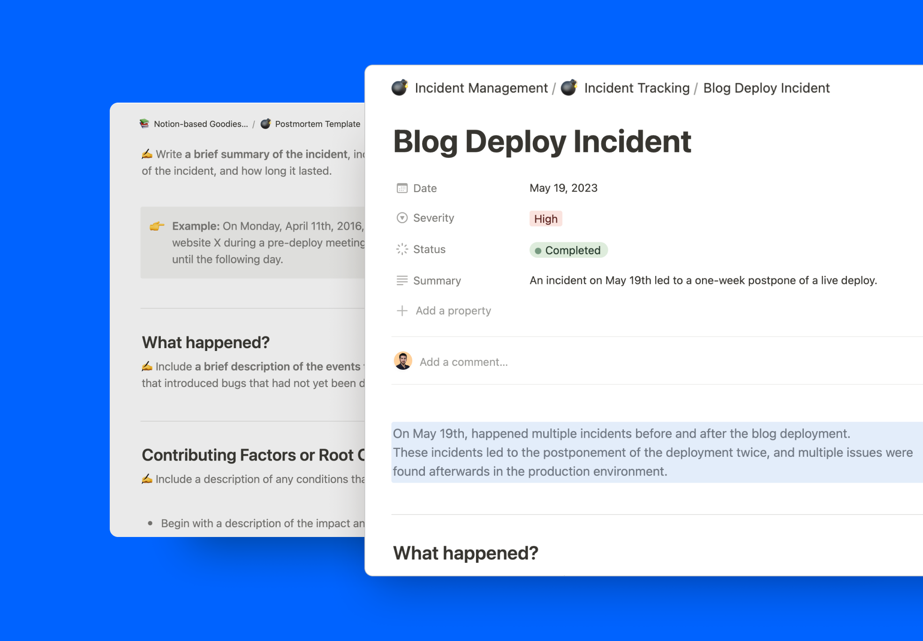Click the plus icon beside Add a property
This screenshot has height=641, width=923.
click(402, 311)
